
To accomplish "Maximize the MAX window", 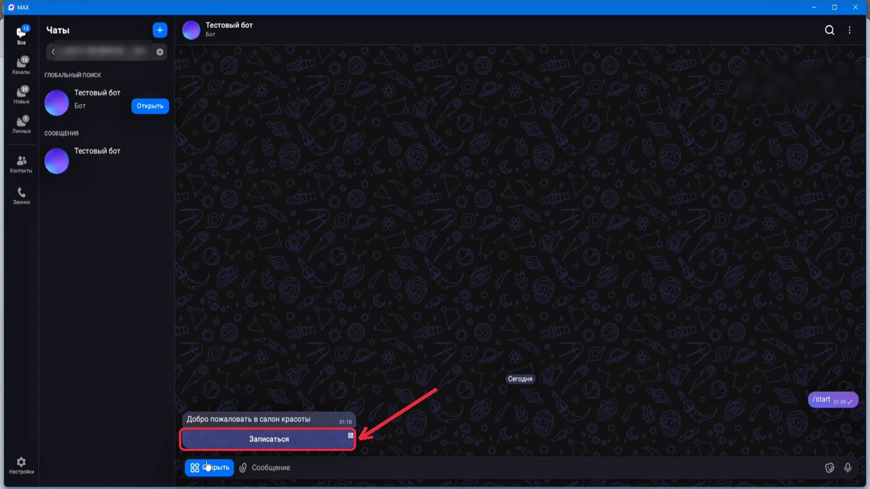I will point(835,7).
